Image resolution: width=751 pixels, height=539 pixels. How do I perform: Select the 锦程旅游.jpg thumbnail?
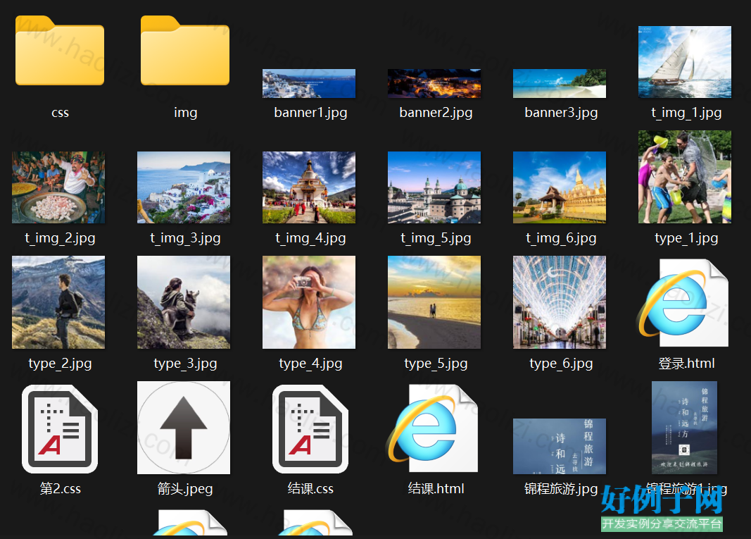(x=560, y=447)
